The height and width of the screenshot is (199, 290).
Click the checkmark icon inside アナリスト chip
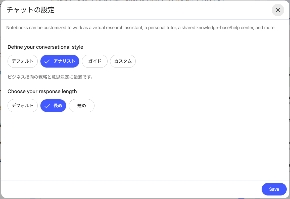pos(47,61)
